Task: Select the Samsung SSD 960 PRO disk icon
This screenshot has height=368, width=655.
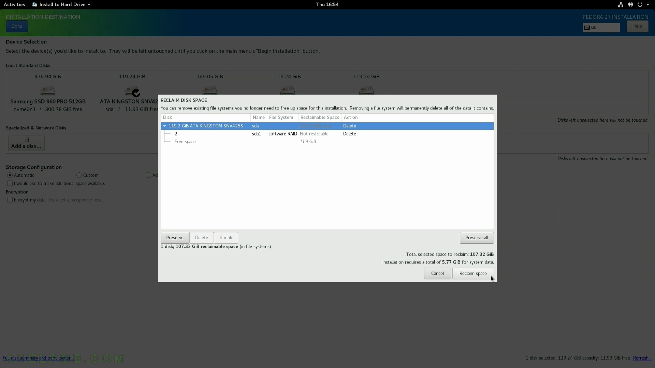Action: click(48, 91)
